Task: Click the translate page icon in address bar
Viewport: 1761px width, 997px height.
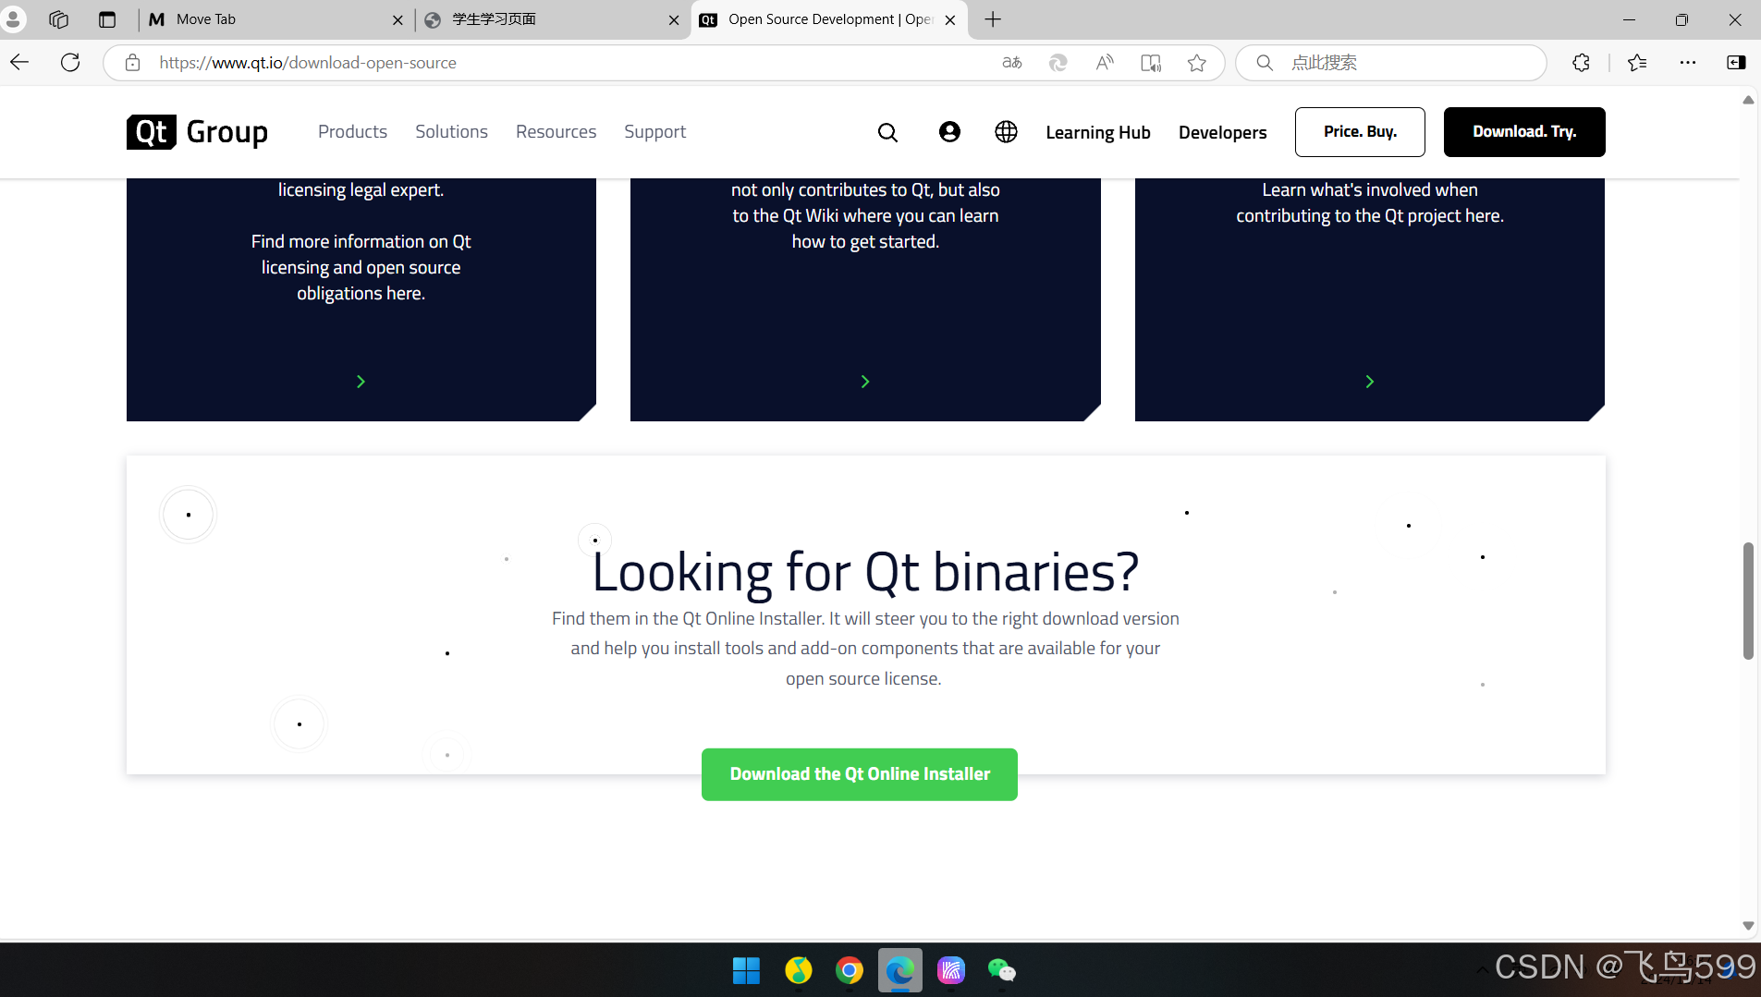Action: 1012,63
